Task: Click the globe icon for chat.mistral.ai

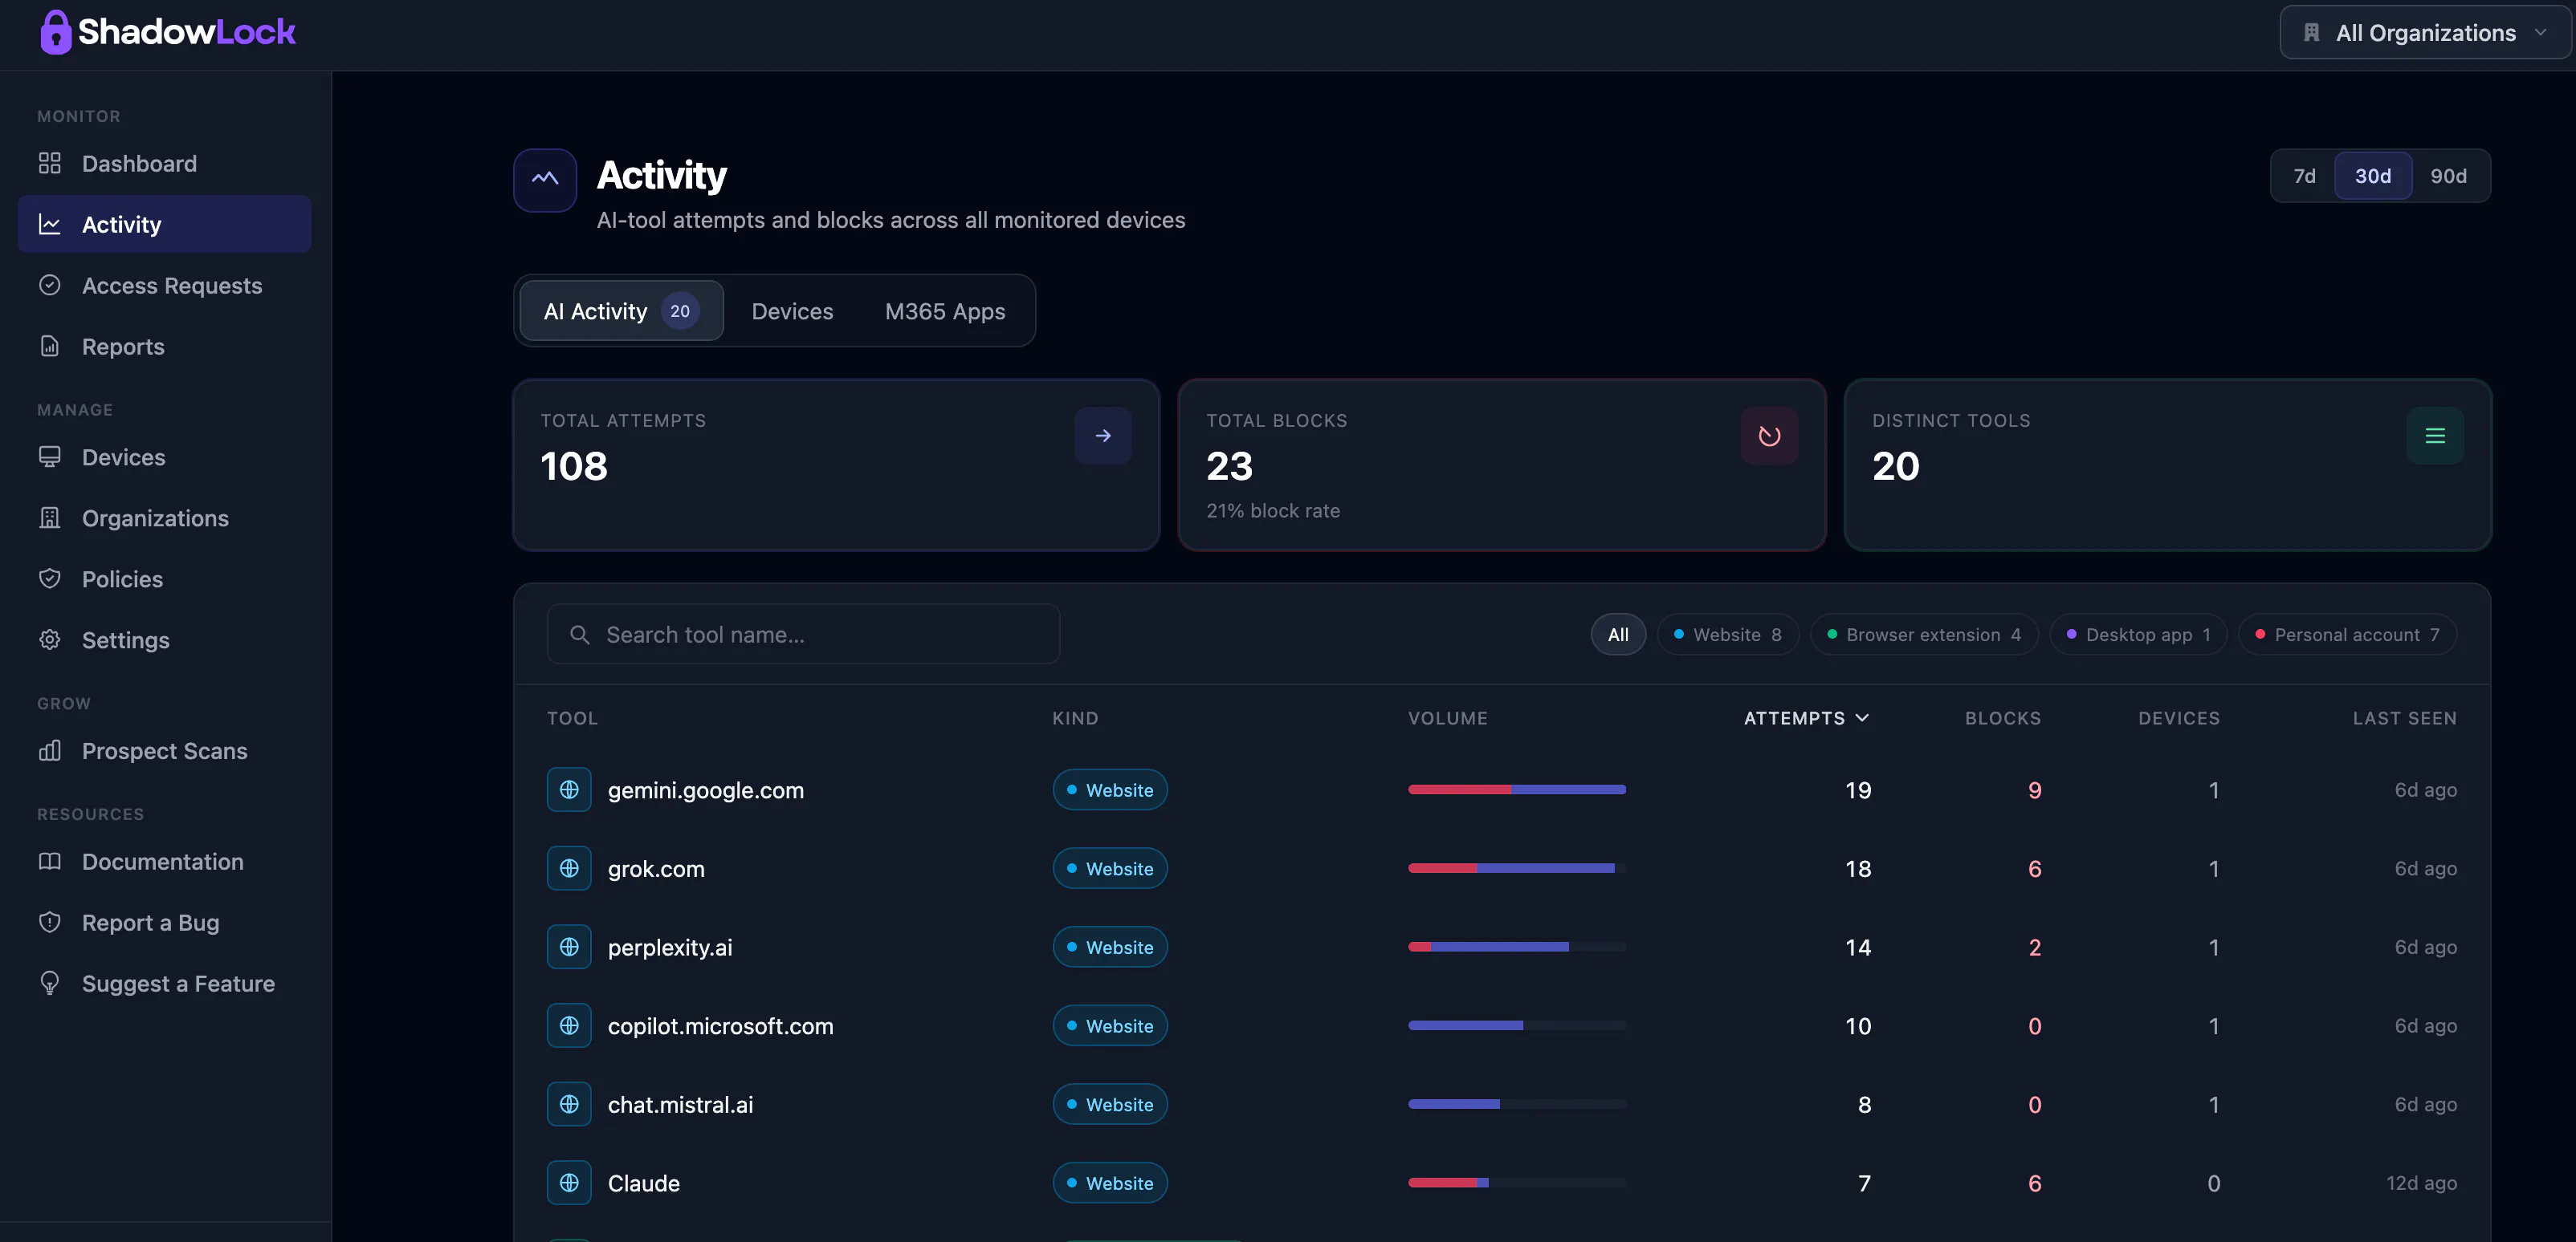Action: tap(569, 1104)
